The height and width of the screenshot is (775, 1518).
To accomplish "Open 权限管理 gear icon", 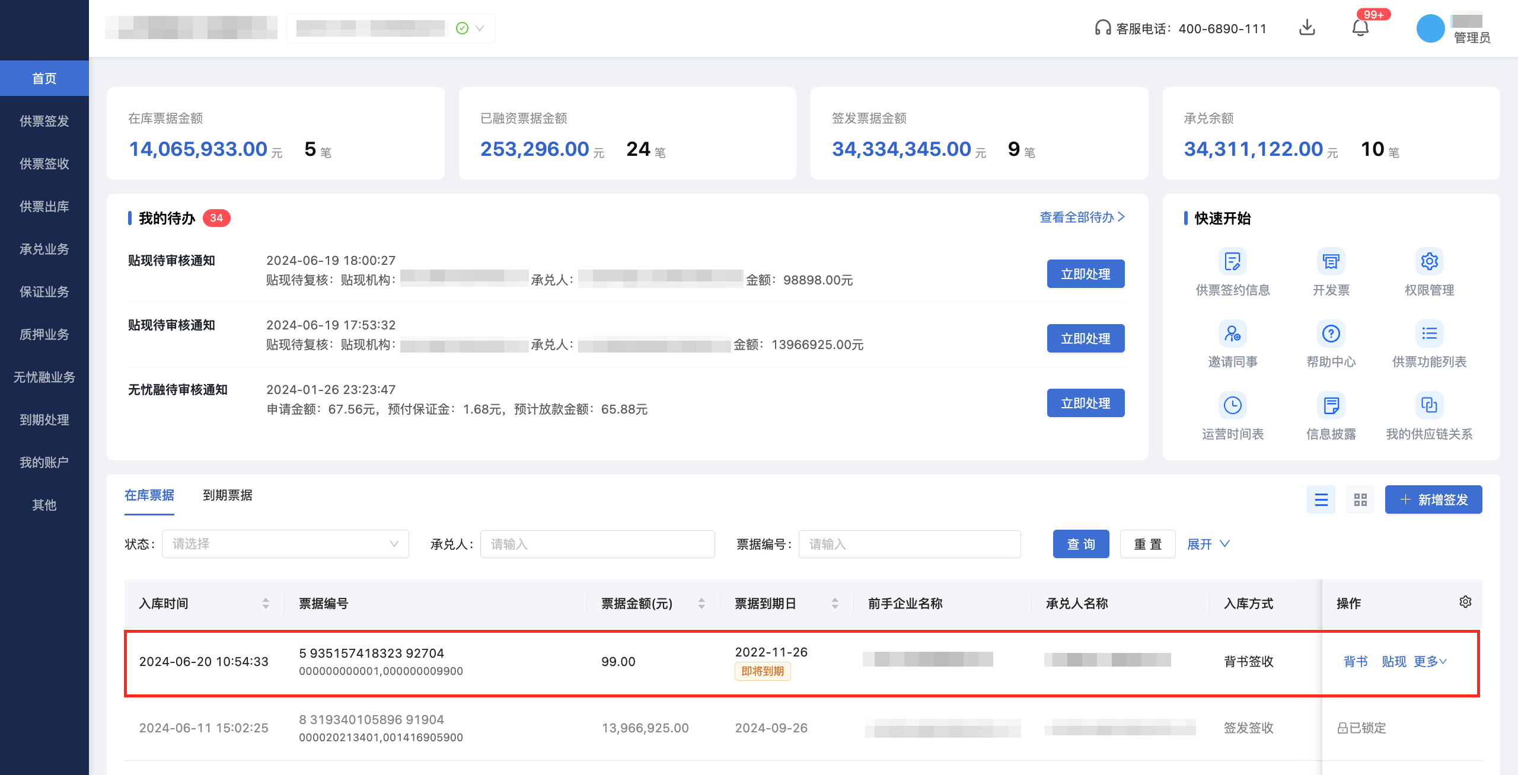I will pos(1429,262).
